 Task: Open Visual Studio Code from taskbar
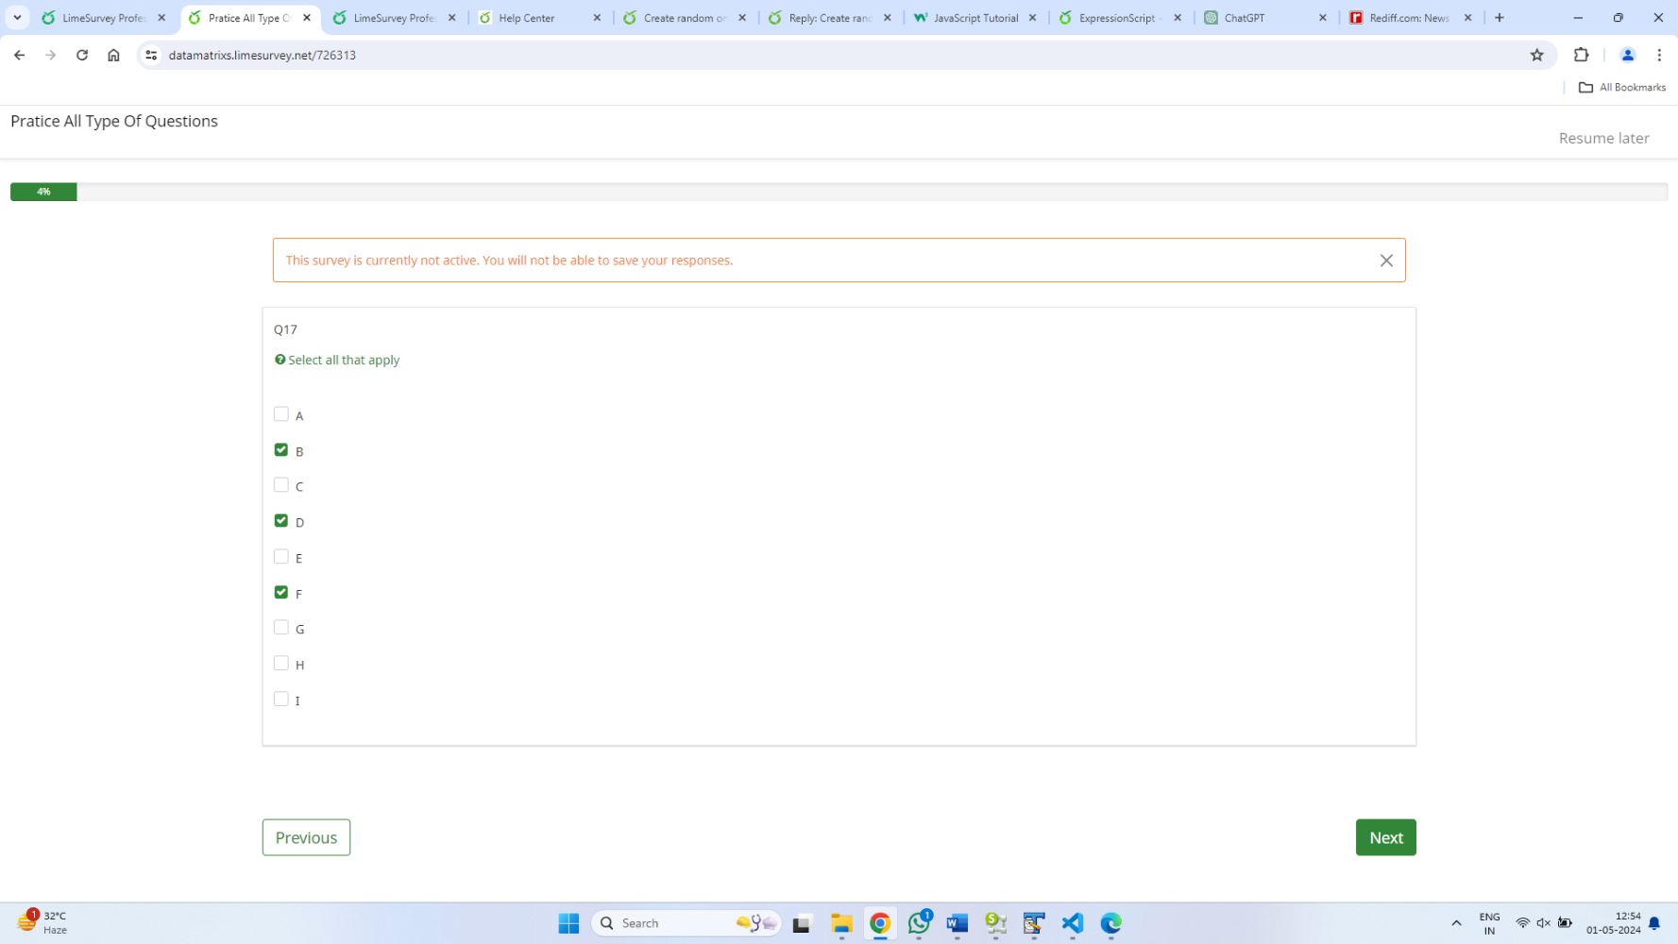click(x=1072, y=923)
